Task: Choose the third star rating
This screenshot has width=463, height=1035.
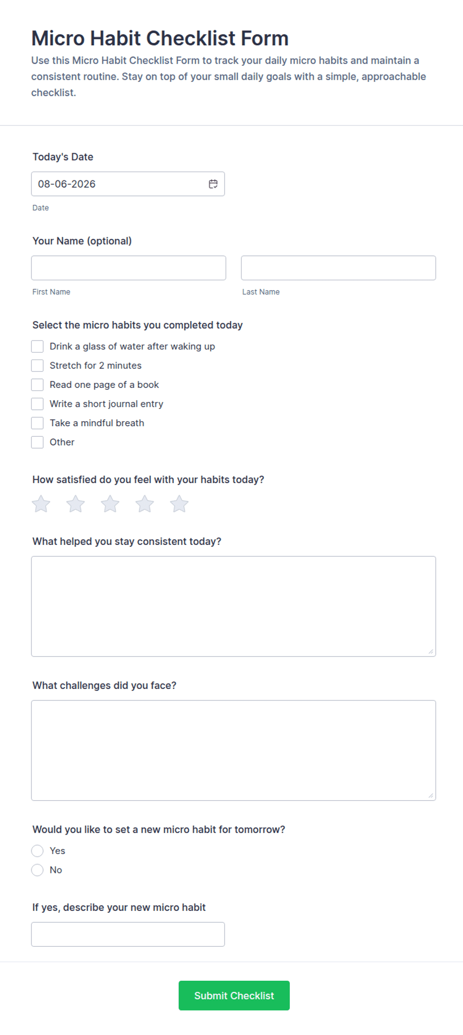Action: tap(110, 504)
